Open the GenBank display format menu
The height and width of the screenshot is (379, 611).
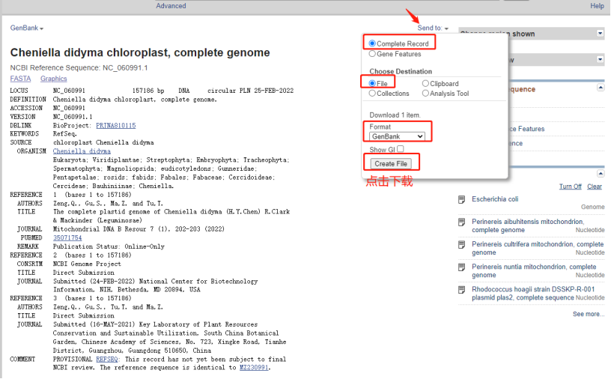pyautogui.click(x=26, y=28)
